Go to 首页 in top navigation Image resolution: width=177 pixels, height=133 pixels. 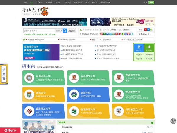coord(25,2)
